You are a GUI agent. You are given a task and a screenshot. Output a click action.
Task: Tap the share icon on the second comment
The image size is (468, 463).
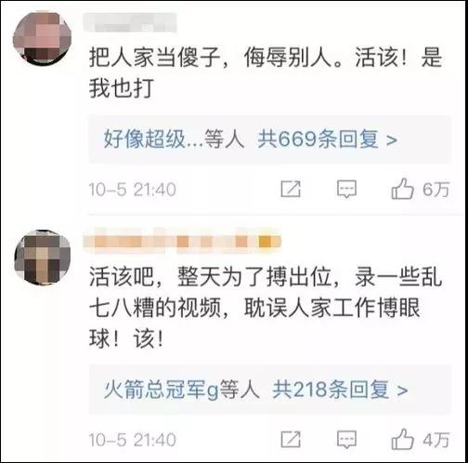tap(291, 440)
